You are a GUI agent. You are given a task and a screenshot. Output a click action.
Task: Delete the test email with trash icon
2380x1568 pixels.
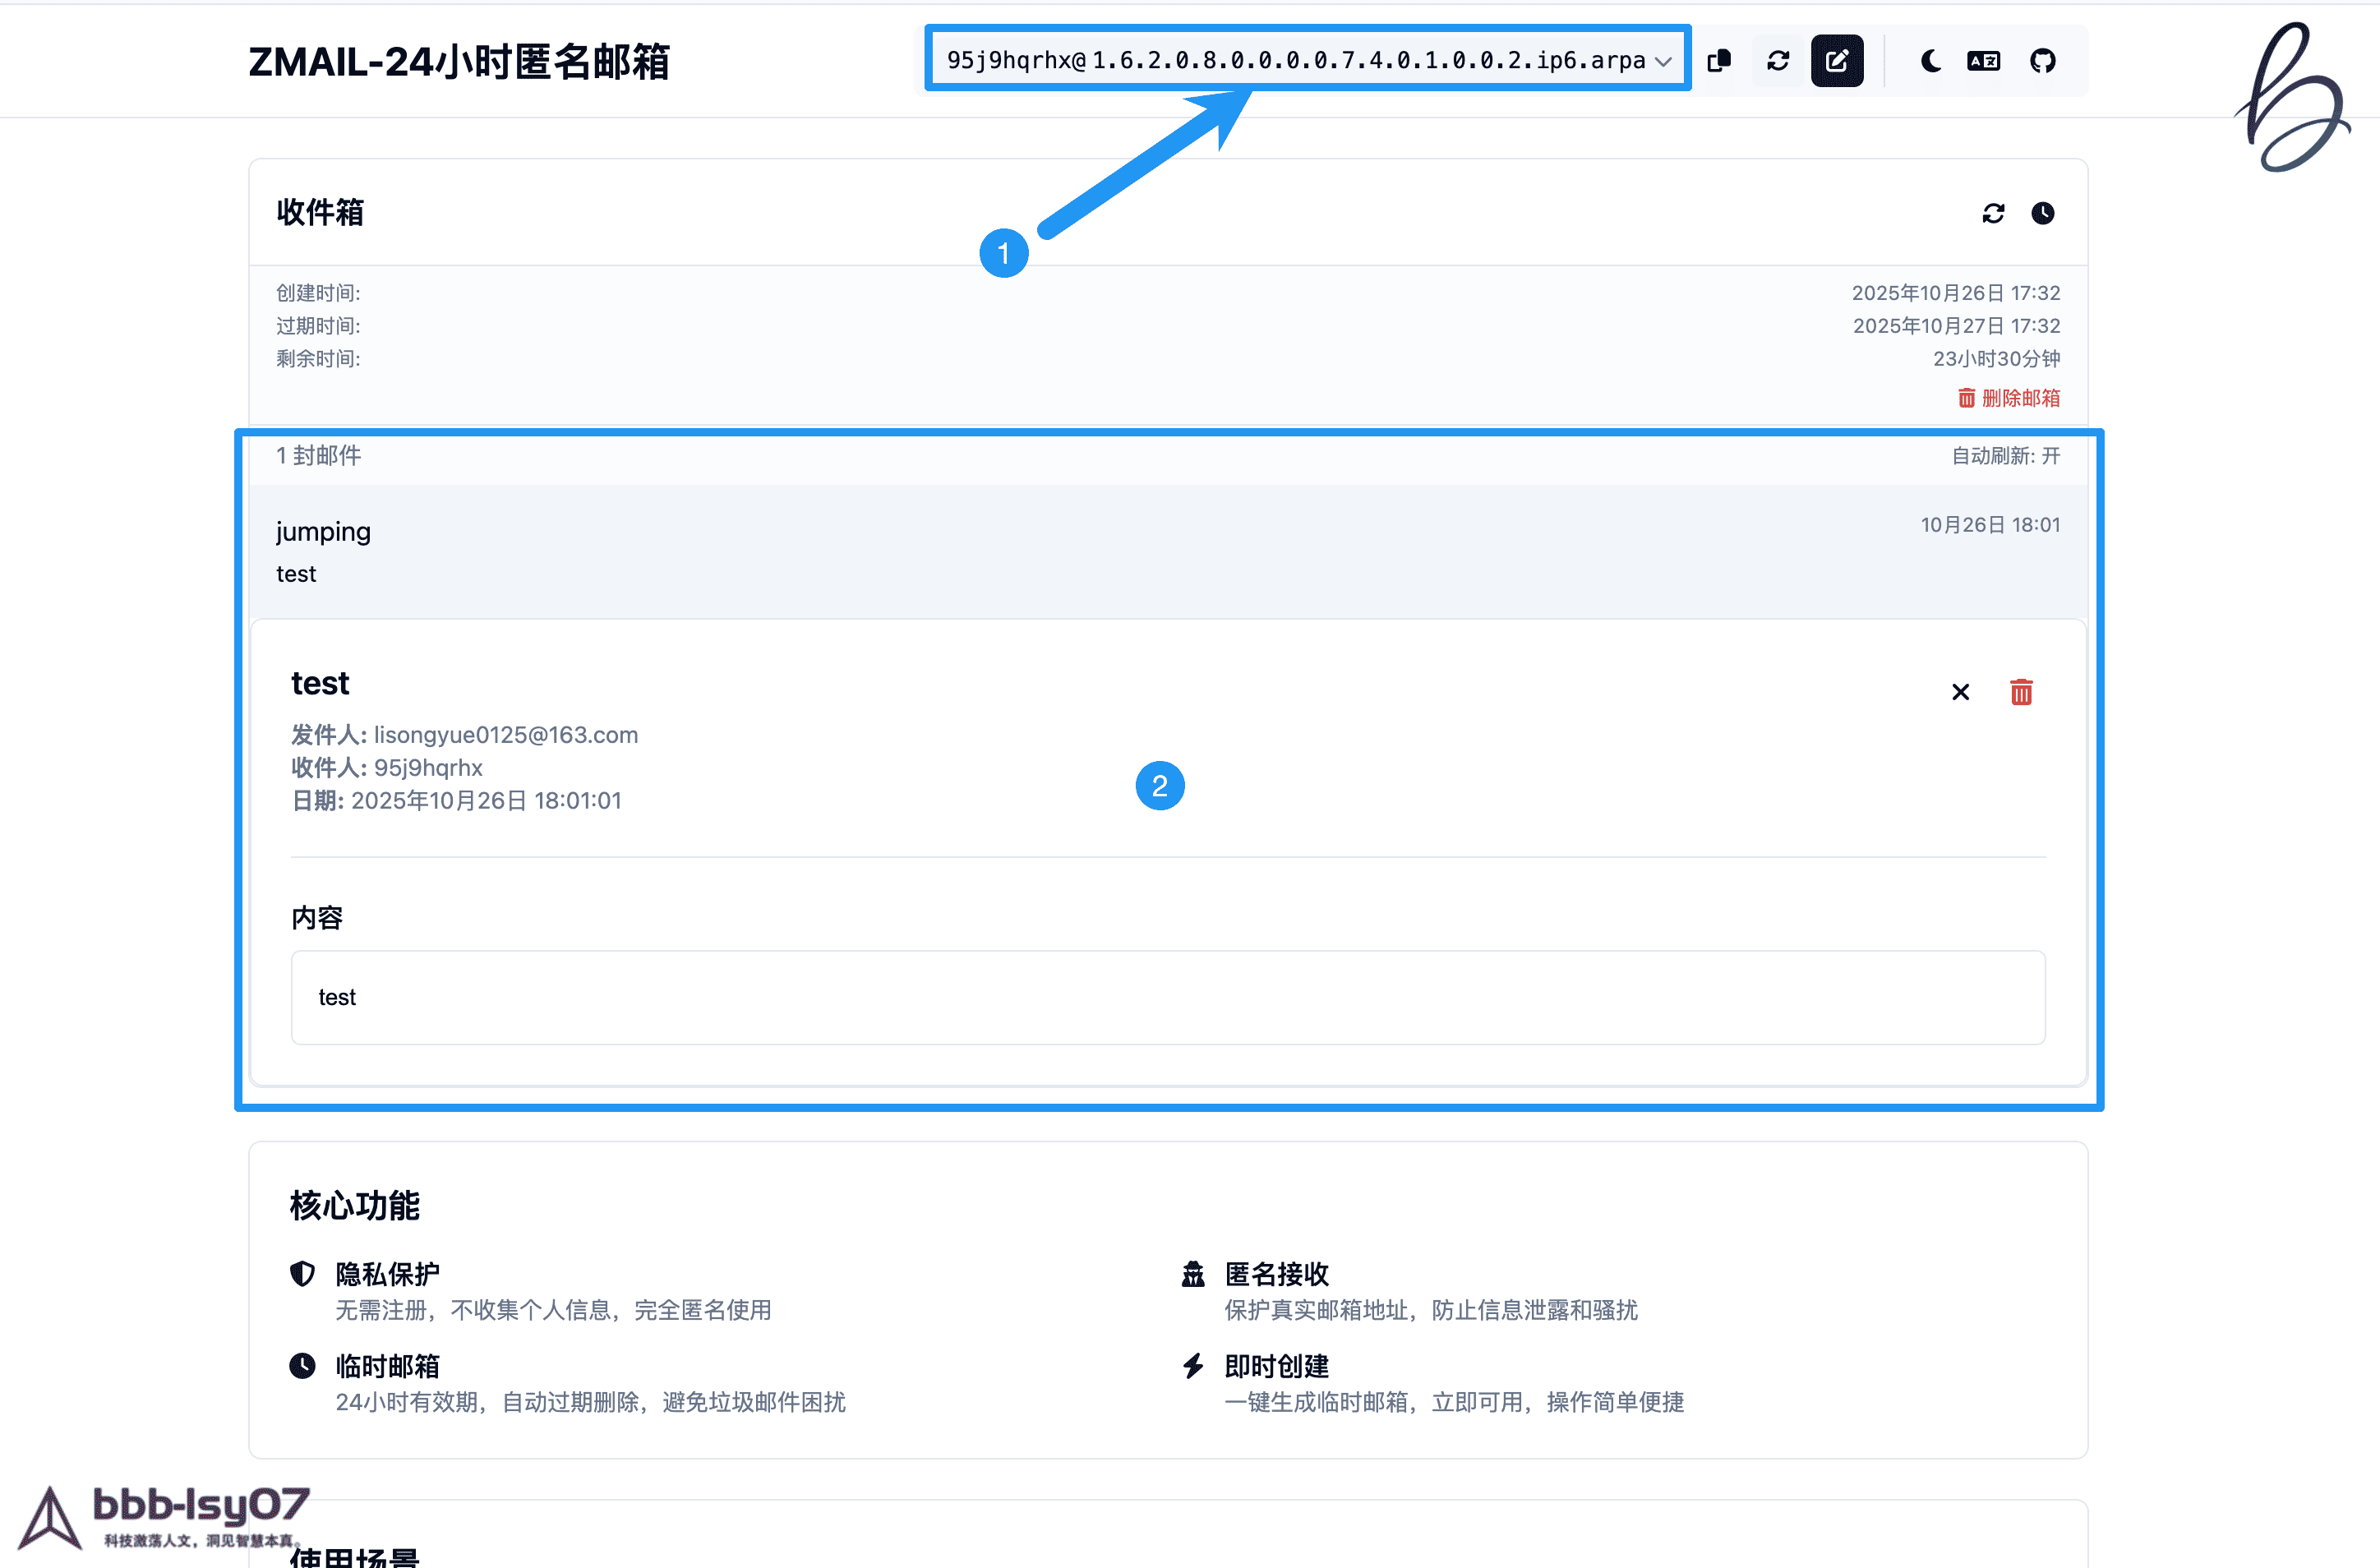pos(2021,692)
